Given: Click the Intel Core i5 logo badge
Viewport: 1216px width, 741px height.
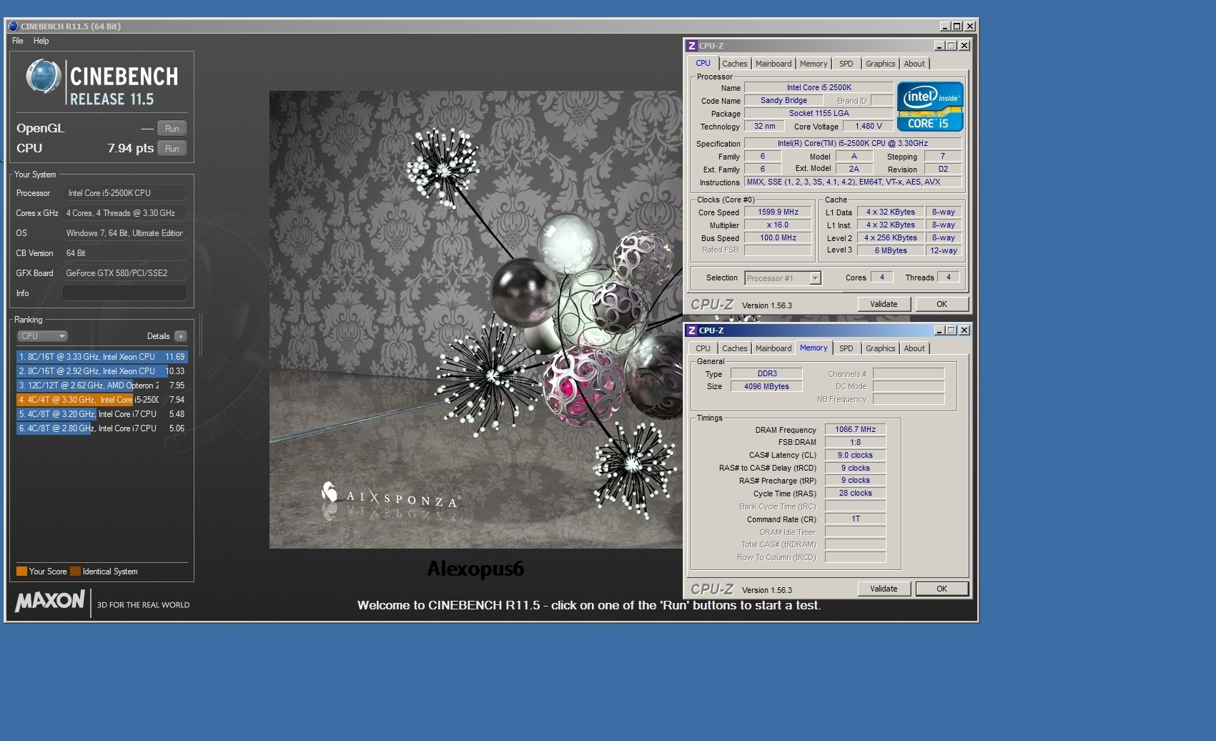Looking at the screenshot, I should click(x=930, y=107).
